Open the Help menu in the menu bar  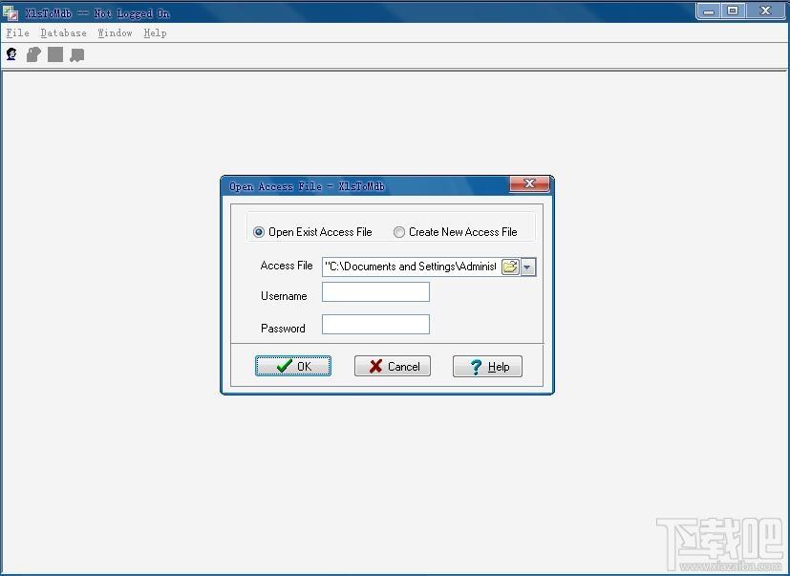click(x=155, y=32)
